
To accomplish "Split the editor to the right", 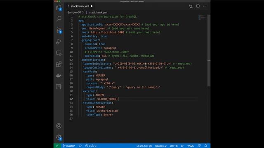I will tap(198, 6).
